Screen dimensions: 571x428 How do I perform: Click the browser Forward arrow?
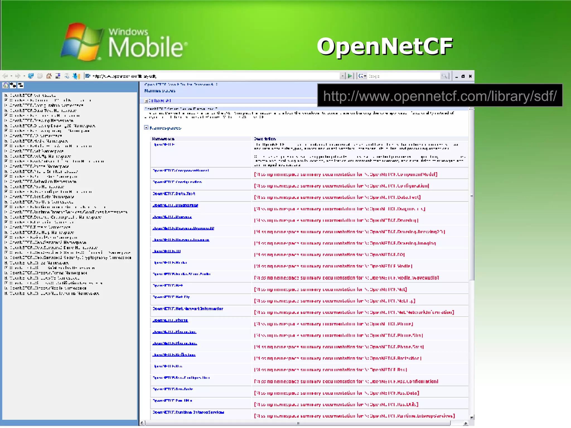point(18,76)
